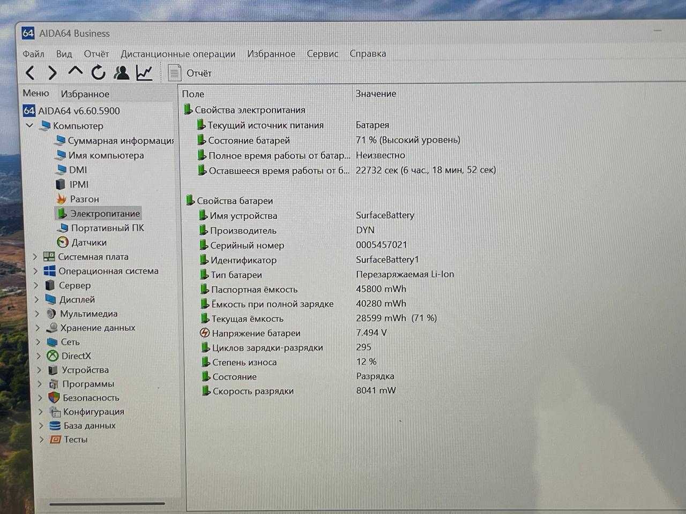Viewport: 686px width, 514px height.
Task: Open the Избранное menu in the menu bar
Action: pyautogui.click(x=271, y=54)
